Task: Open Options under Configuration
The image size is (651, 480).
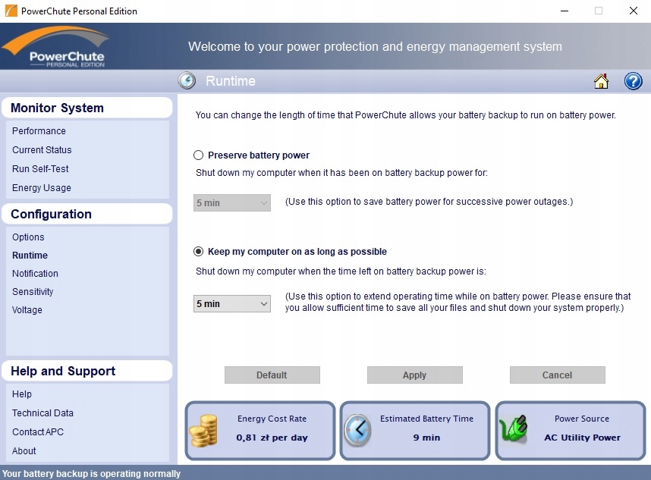Action: (x=28, y=237)
